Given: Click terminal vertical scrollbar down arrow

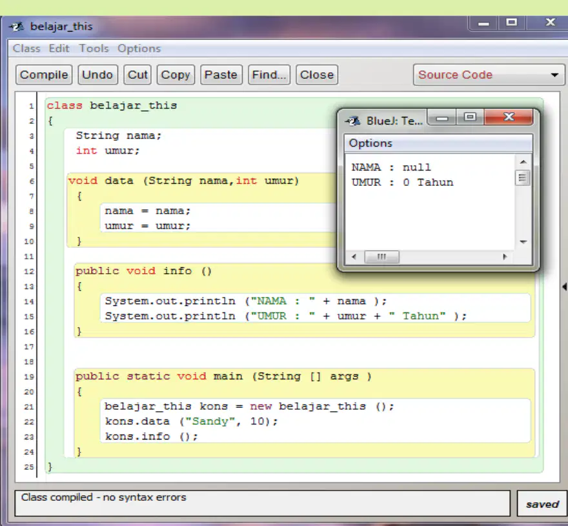Looking at the screenshot, I should click(523, 241).
